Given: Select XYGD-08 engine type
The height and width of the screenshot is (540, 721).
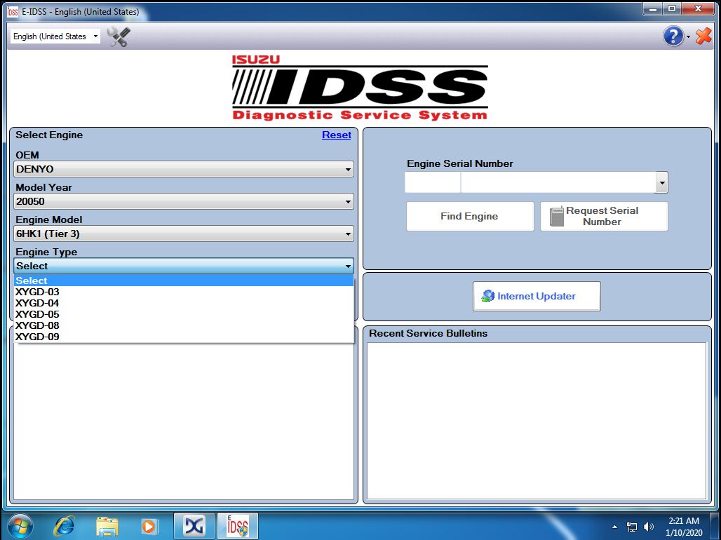Looking at the screenshot, I should tap(184, 325).
